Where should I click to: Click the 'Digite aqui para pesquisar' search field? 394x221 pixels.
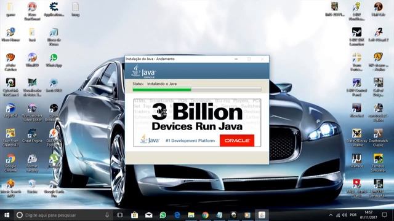tap(63, 215)
